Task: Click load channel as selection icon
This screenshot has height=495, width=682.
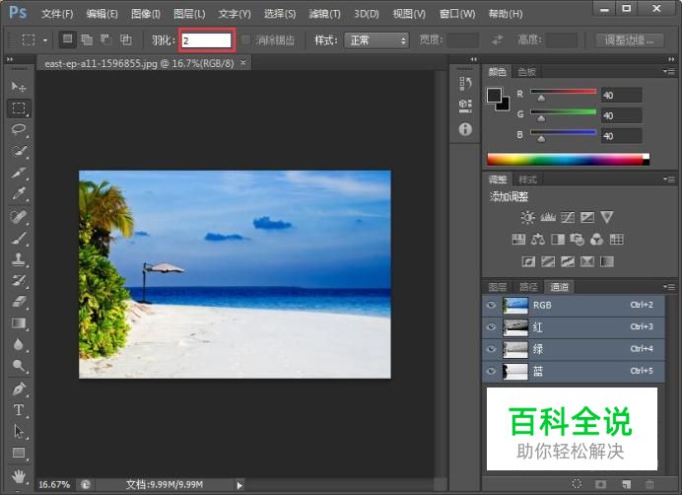Action: [577, 484]
